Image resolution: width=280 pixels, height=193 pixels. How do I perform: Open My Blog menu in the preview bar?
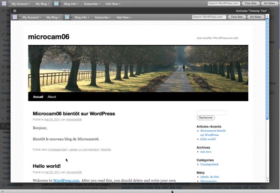[53, 17]
